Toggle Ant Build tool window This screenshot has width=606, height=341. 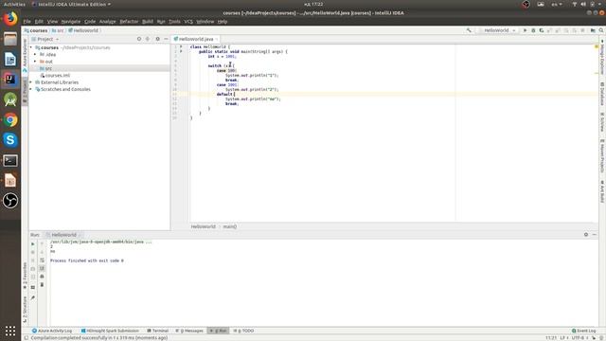click(602, 191)
